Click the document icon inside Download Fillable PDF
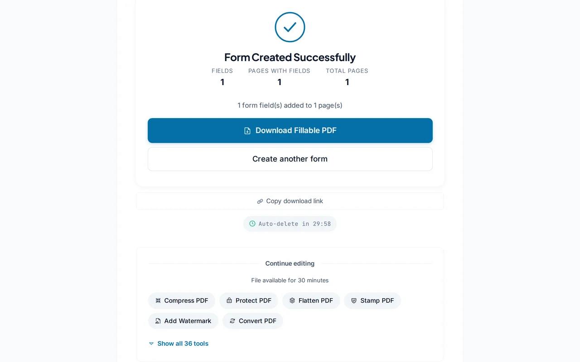 tap(247, 130)
